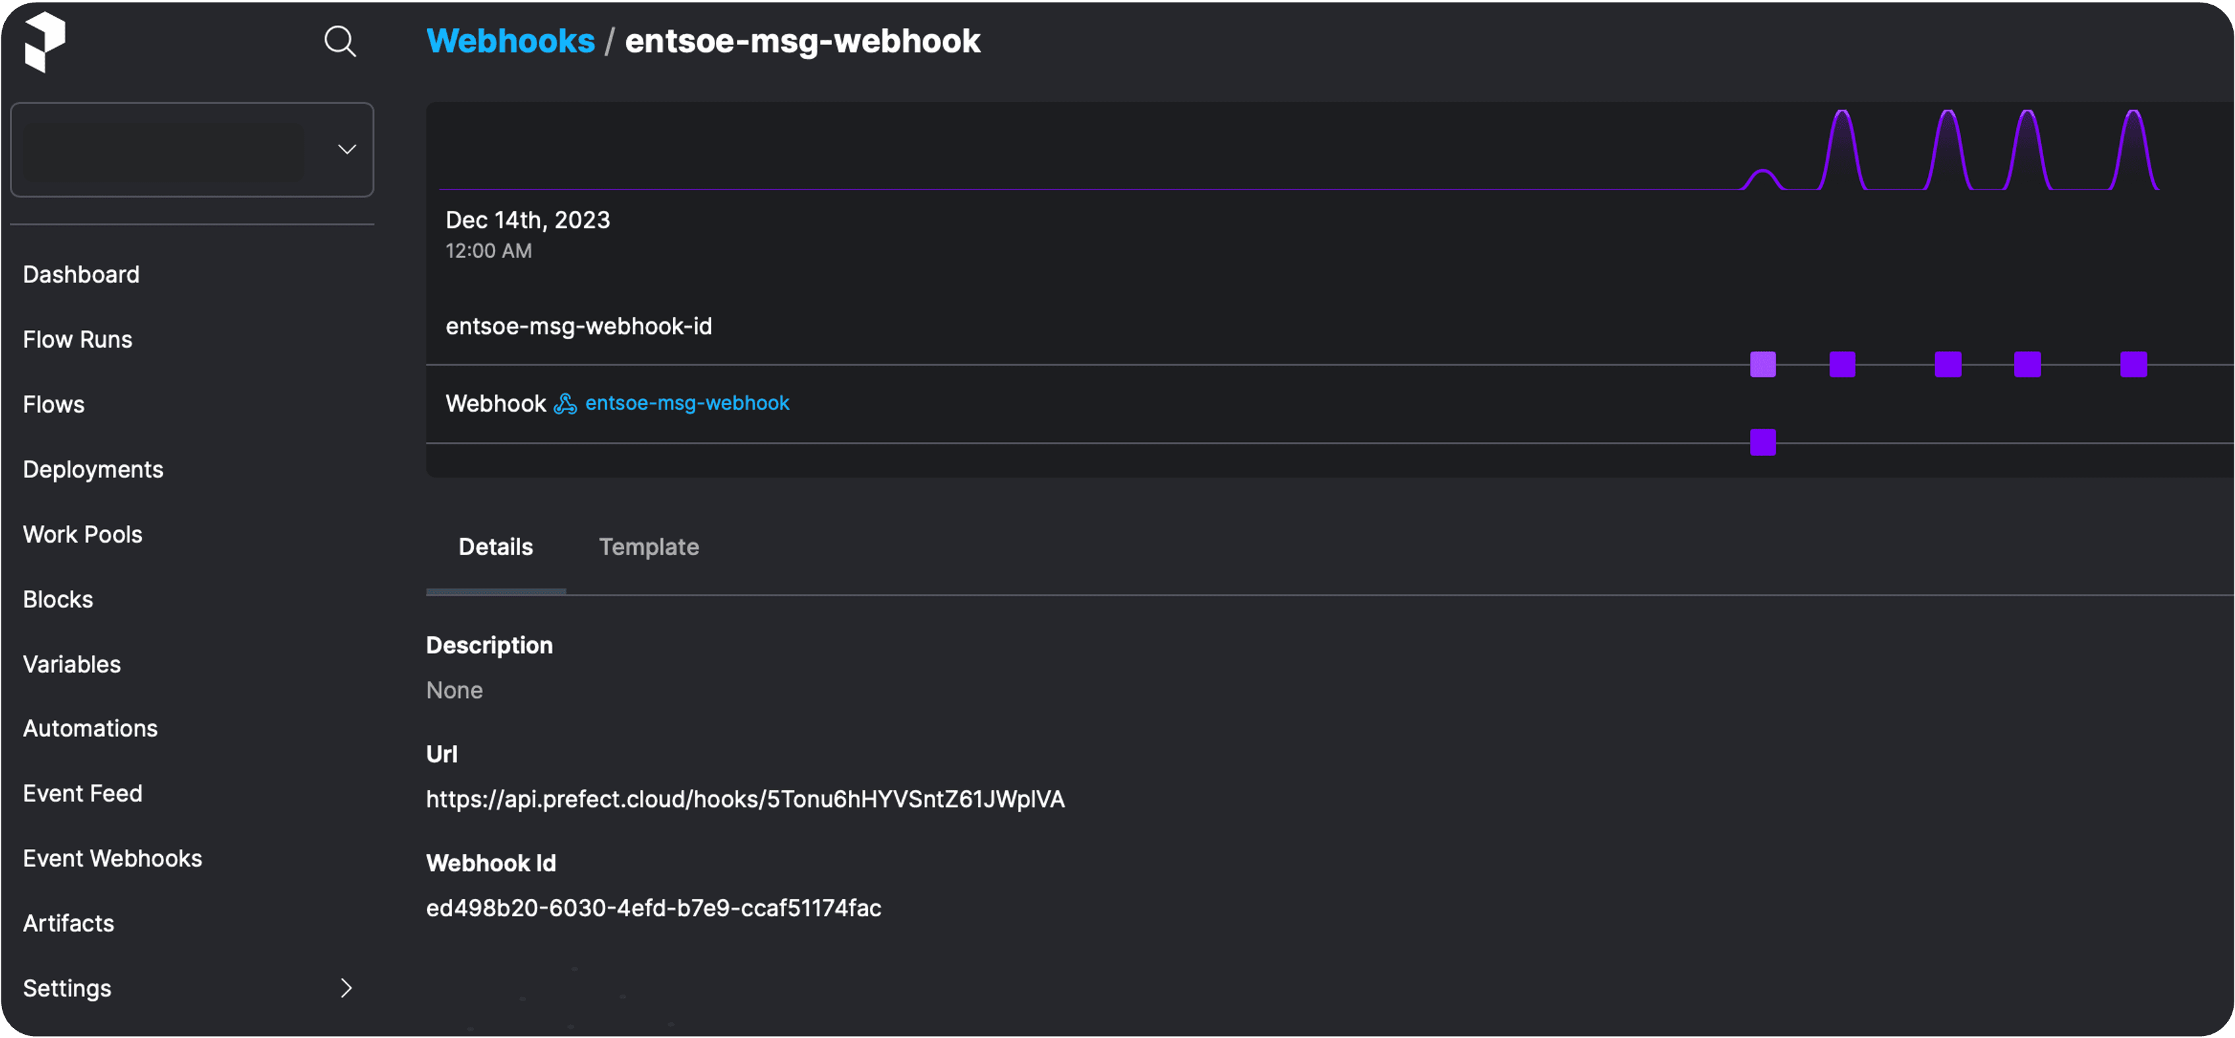Go back to Webhooks breadcrumb link
Screen dimensions: 2235x1038
click(x=510, y=41)
